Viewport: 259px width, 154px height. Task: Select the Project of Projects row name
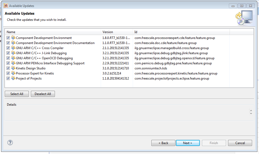29,78
